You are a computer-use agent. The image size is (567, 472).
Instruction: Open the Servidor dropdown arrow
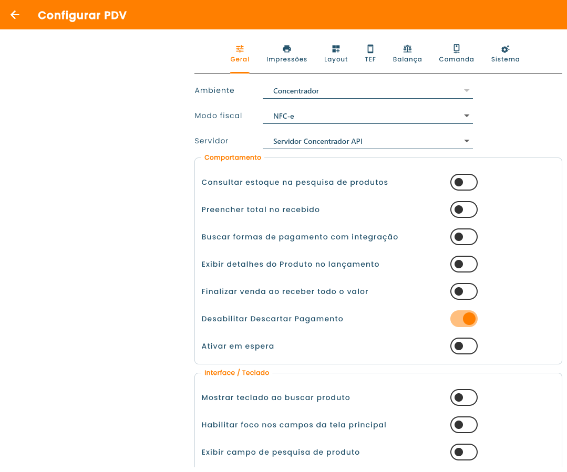[x=467, y=141]
